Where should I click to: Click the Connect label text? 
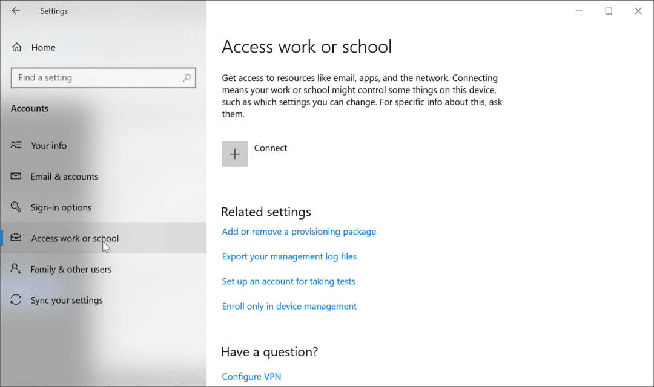coord(270,147)
